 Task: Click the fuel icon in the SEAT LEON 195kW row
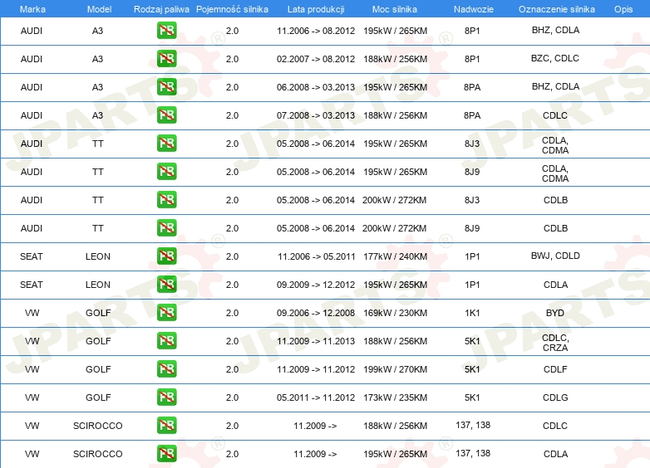point(166,285)
